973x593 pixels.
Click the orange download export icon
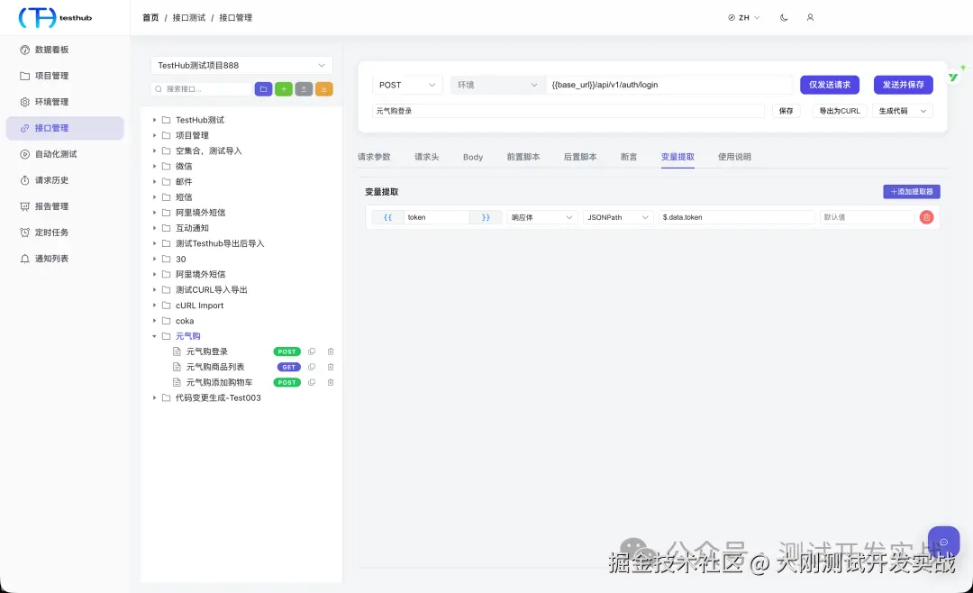pyautogui.click(x=324, y=89)
